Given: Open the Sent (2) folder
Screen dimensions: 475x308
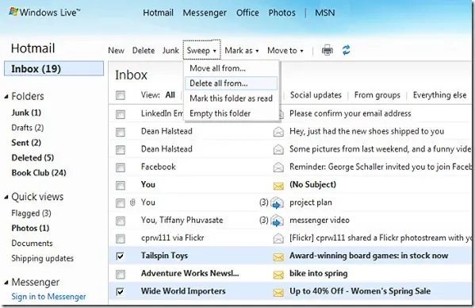Looking at the screenshot, I should tap(26, 142).
